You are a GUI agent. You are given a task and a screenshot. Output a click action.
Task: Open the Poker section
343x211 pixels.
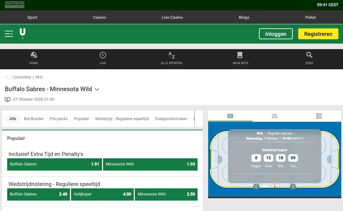point(311,17)
